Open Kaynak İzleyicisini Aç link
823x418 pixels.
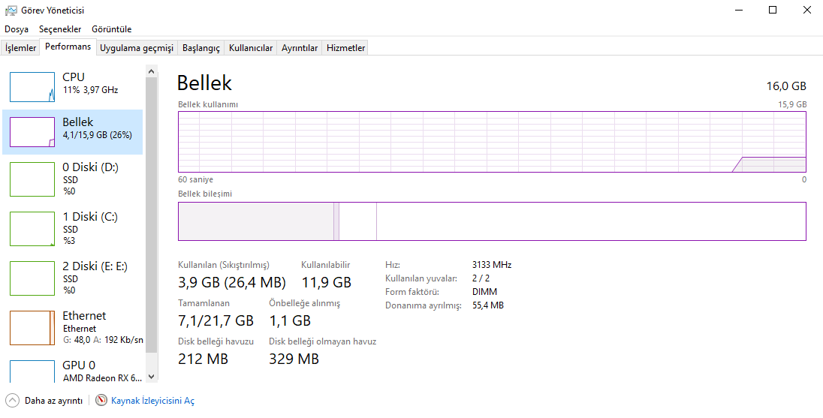click(x=152, y=401)
